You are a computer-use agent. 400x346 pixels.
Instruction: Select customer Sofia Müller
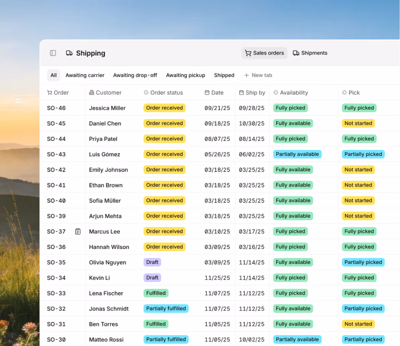click(105, 200)
